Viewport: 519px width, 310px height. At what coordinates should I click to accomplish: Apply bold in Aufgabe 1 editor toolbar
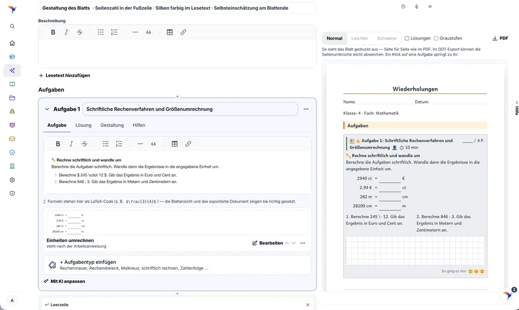tap(58, 144)
